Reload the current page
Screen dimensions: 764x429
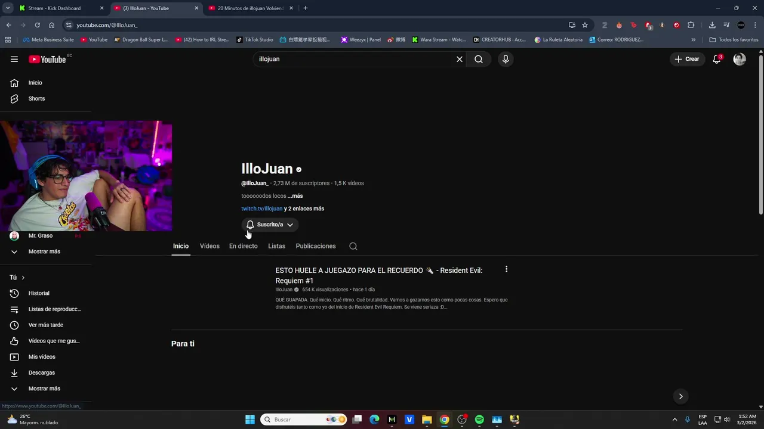click(37, 25)
